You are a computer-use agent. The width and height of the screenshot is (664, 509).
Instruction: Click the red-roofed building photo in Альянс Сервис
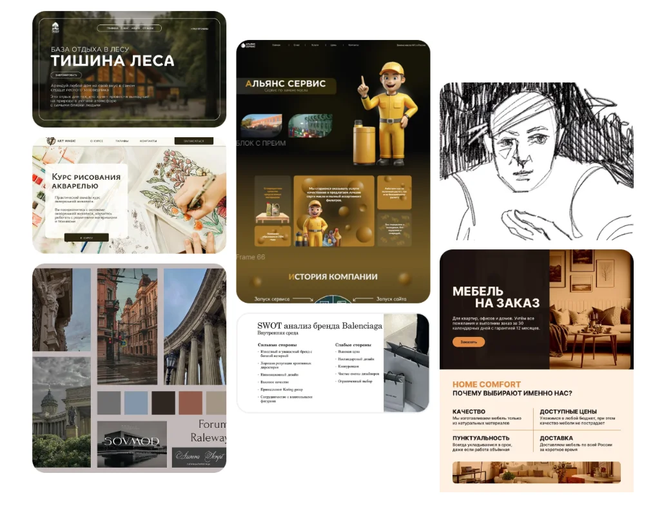(x=261, y=125)
